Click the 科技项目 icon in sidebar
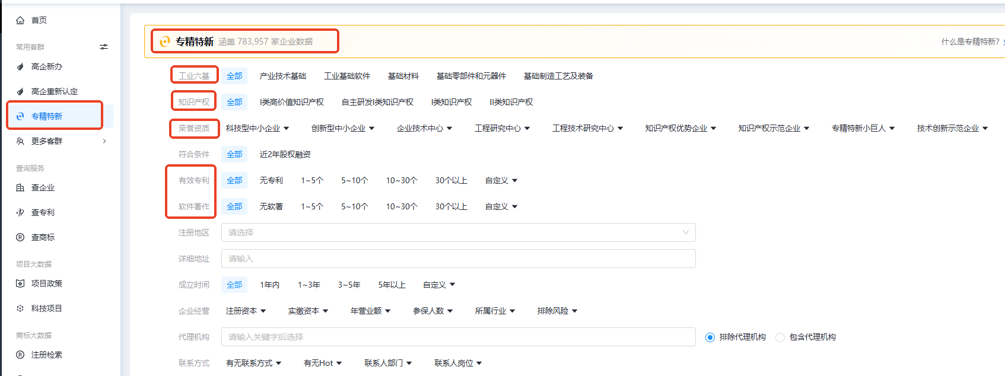 [x=20, y=308]
